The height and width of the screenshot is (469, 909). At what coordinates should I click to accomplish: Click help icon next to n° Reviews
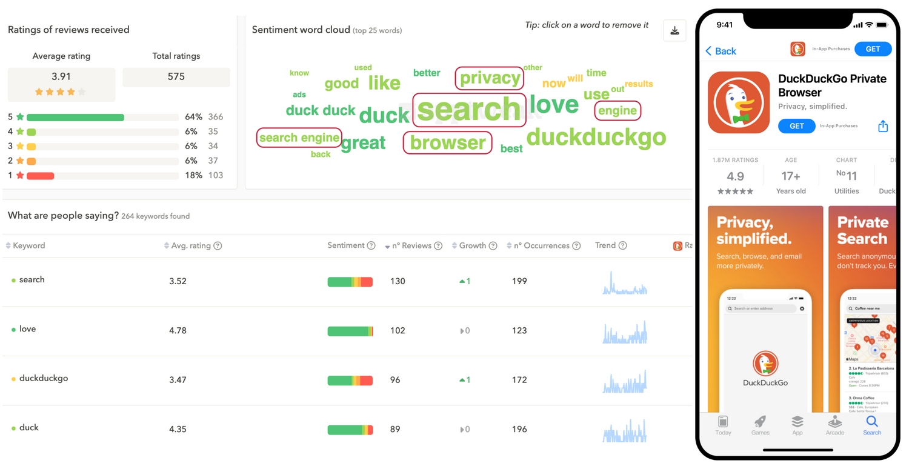point(438,246)
